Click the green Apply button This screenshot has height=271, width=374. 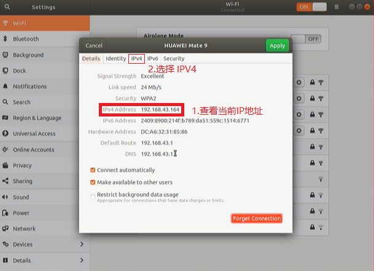point(277,45)
